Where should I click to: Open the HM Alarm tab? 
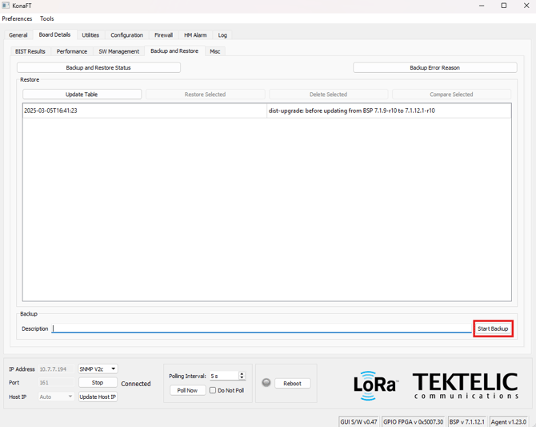coord(195,35)
